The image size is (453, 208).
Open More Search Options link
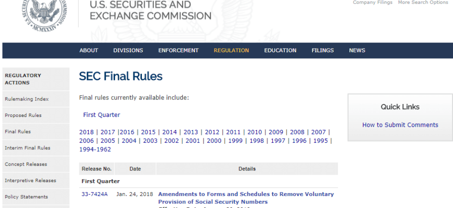pos(423,2)
